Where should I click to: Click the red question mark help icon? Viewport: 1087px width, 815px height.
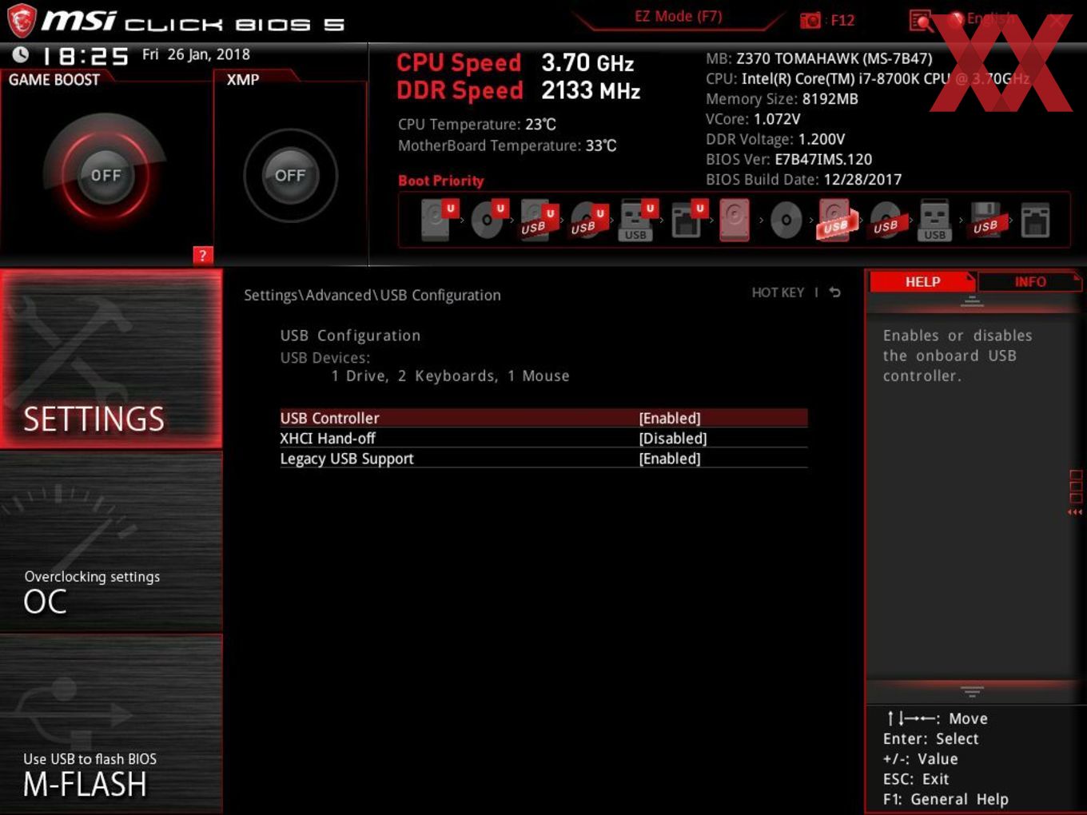click(203, 256)
